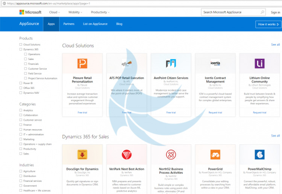This screenshot has width=282, height=194.
Task: Click the How it works button
Action: point(268,24)
